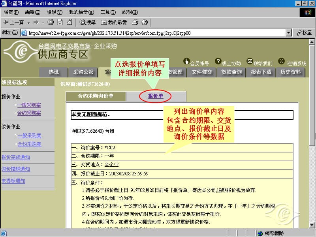Click the page icon in address bar
This screenshot has height=237, width=316.
point(24,33)
